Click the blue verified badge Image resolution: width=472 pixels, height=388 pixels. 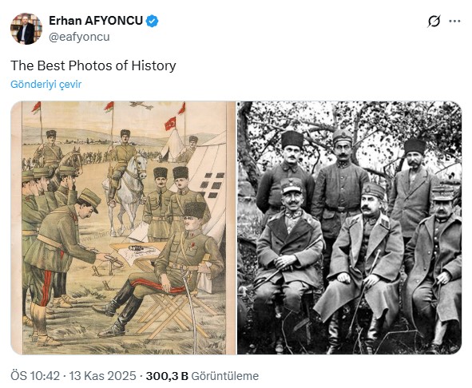(152, 21)
